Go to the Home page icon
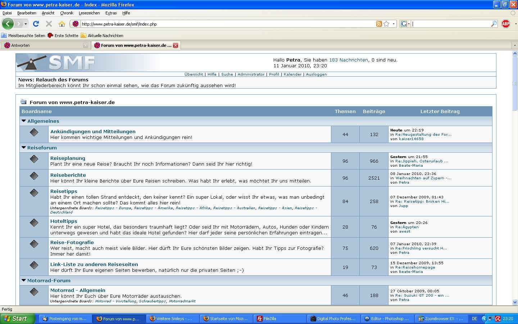Screen dimensions: 518x324 click(x=62, y=24)
